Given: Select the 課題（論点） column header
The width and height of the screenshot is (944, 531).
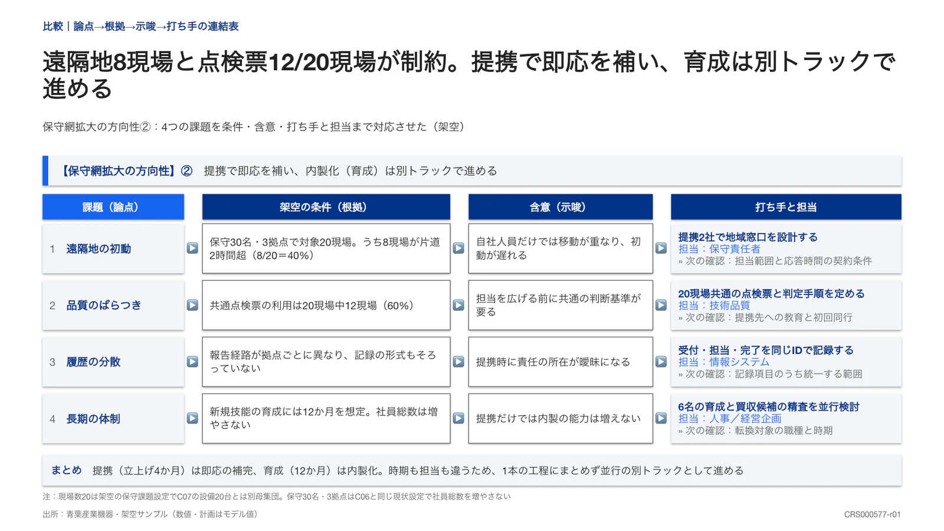Looking at the screenshot, I should 113,207.
